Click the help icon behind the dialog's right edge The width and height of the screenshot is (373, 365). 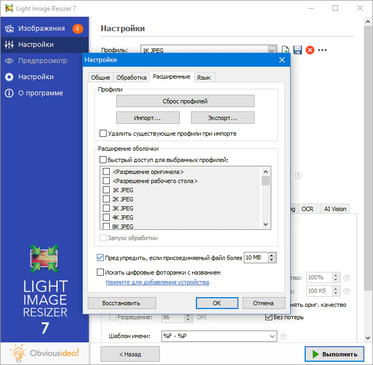(298, 176)
